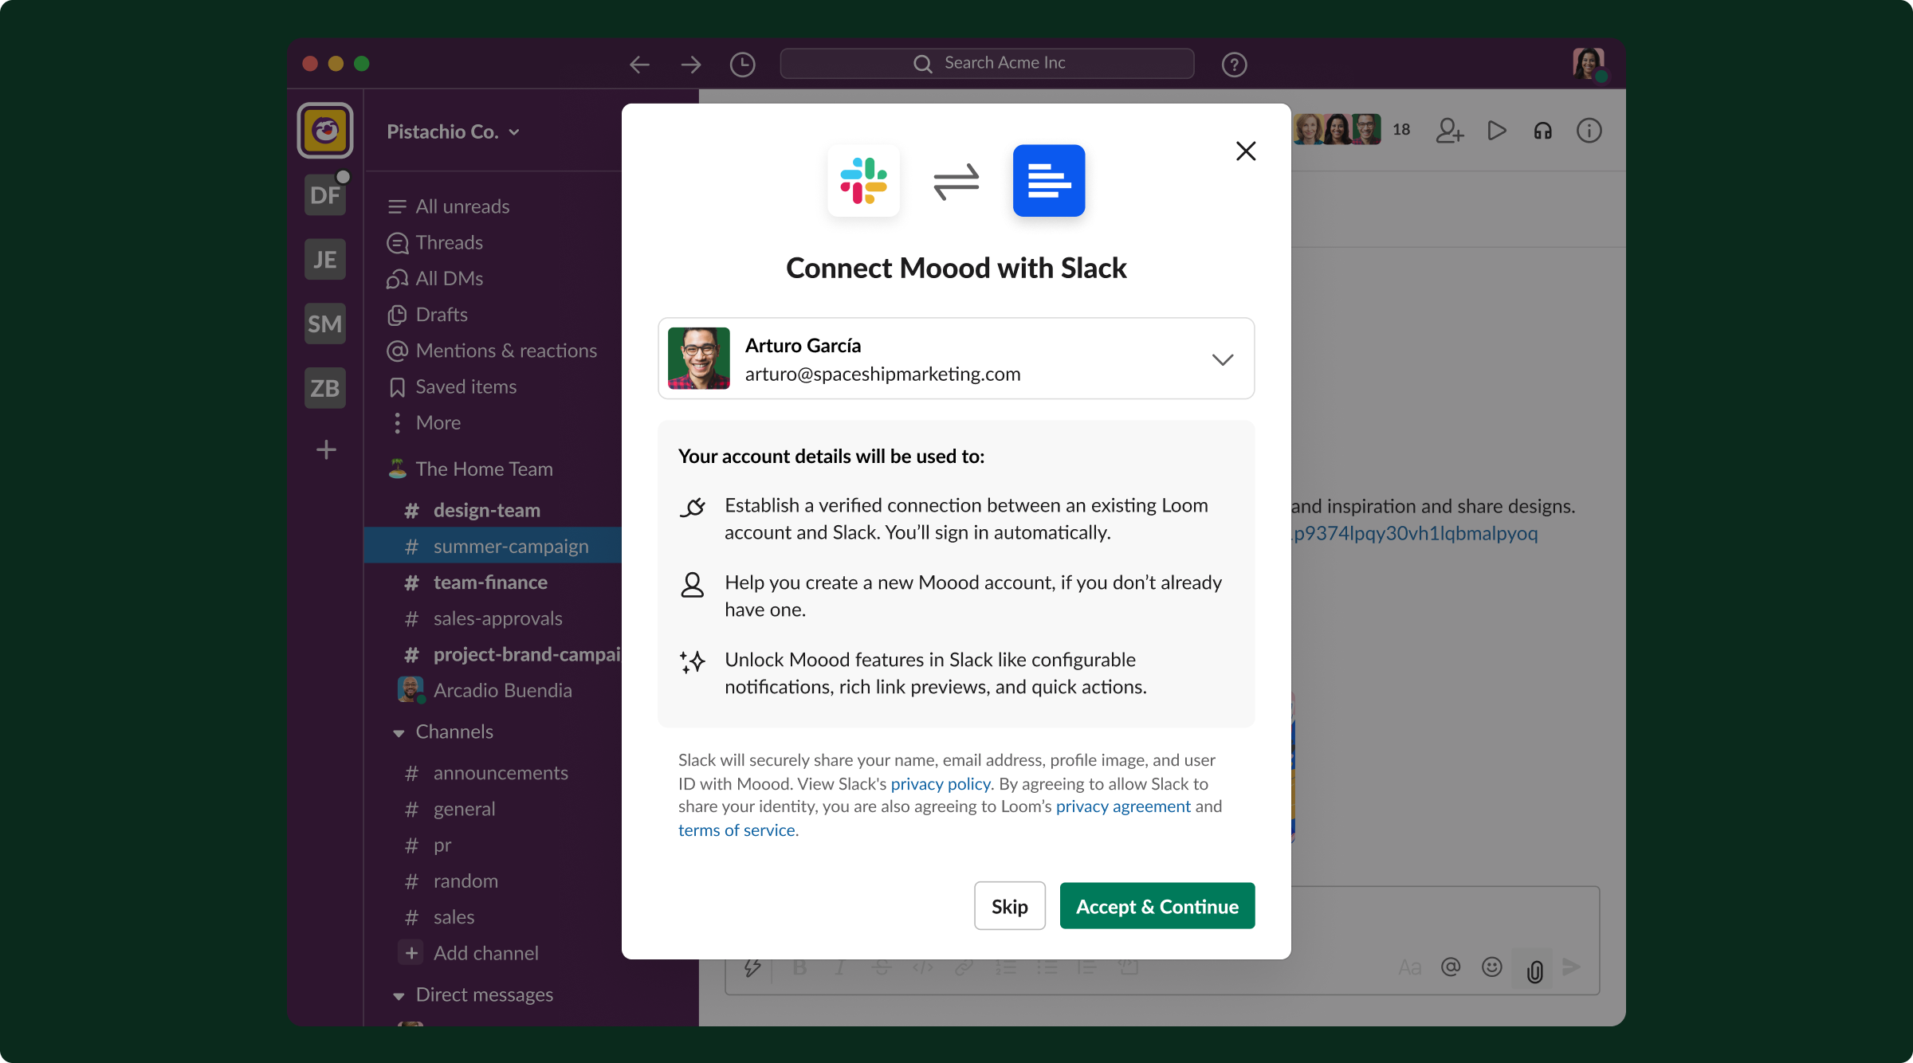This screenshot has width=1913, height=1063.
Task: Open the help question mark icon
Action: coord(1234,65)
